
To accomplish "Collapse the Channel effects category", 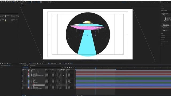I will click(x=161, y=23).
